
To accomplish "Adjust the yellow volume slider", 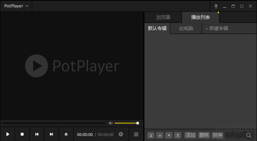I will pyautogui.click(x=127, y=123).
